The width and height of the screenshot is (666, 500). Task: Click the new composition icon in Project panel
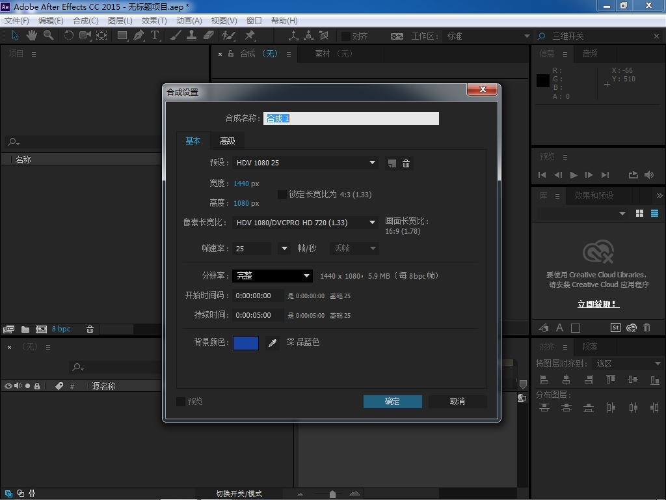point(41,329)
